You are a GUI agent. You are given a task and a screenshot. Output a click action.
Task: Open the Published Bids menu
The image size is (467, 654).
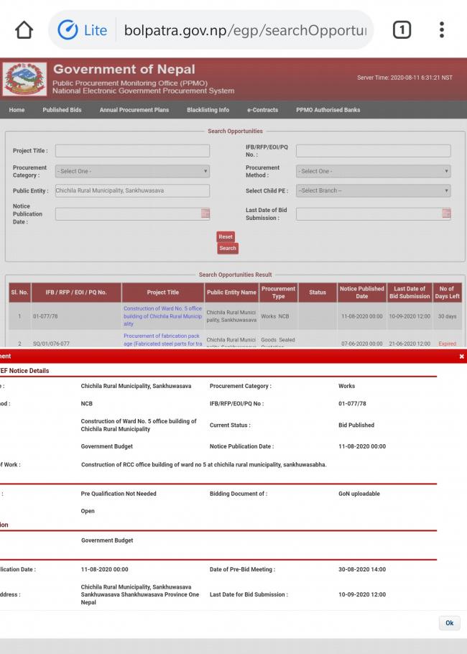[62, 110]
